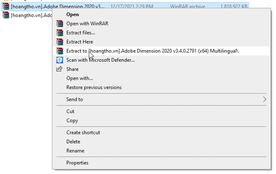
Task: Click the Share arrow icon
Action: 59,69
